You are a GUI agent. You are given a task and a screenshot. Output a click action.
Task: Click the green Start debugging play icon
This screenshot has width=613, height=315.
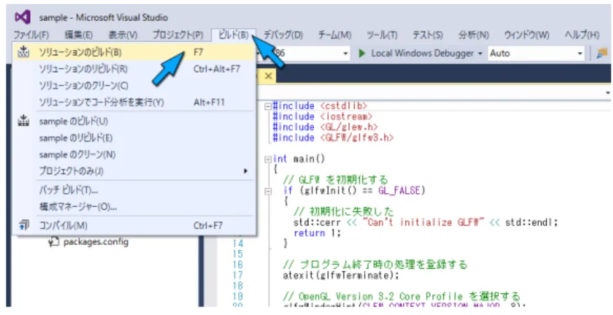[362, 53]
